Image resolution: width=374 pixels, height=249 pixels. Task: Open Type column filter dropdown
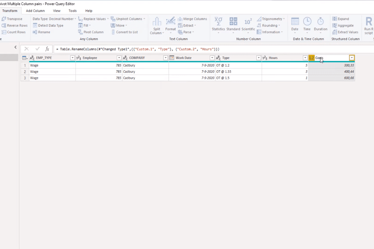pos(258,58)
